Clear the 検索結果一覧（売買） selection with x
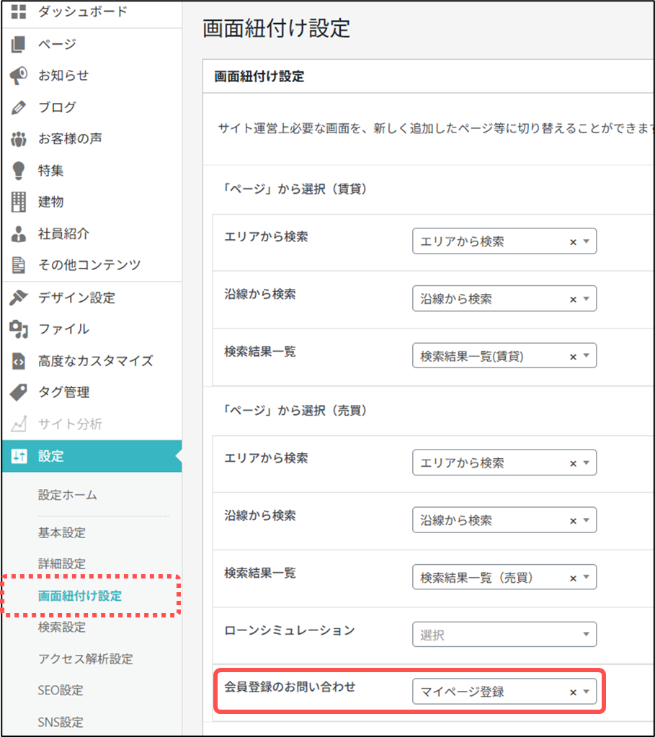 (573, 578)
